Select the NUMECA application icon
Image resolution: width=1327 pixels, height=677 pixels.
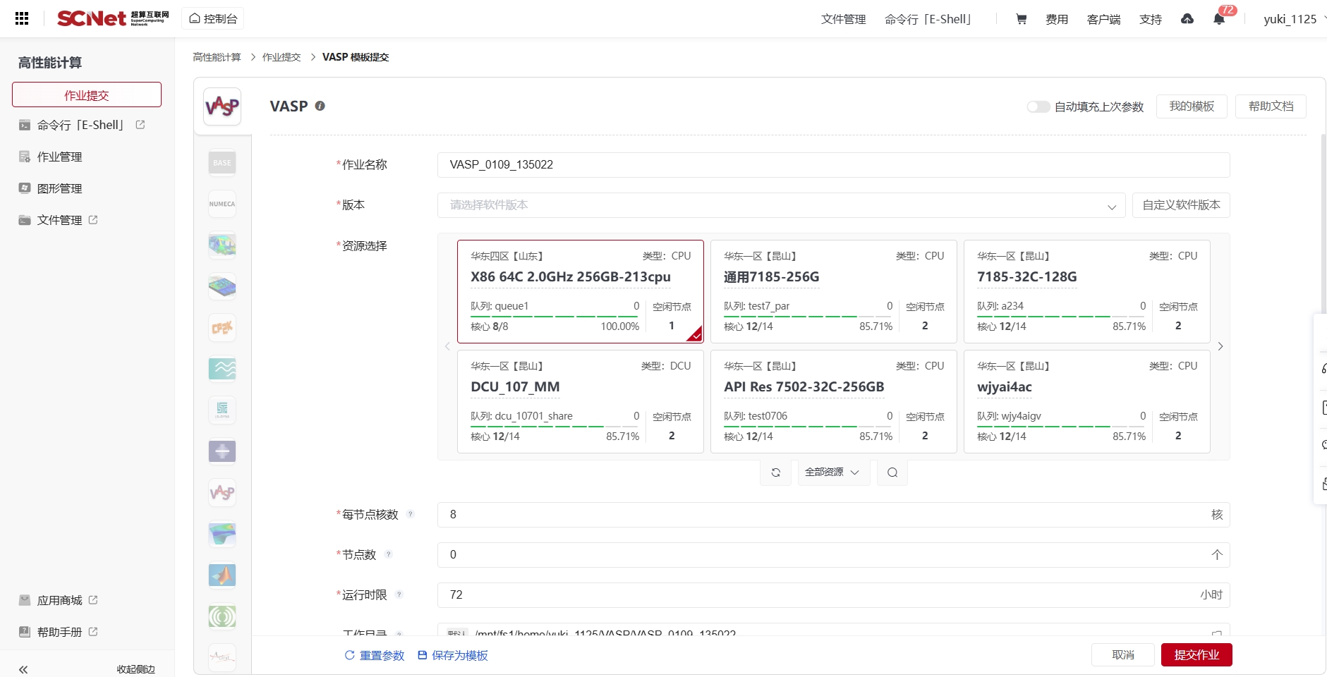click(222, 204)
